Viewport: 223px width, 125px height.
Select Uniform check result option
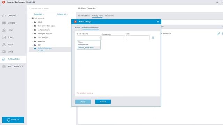pyautogui.click(x=89, y=48)
